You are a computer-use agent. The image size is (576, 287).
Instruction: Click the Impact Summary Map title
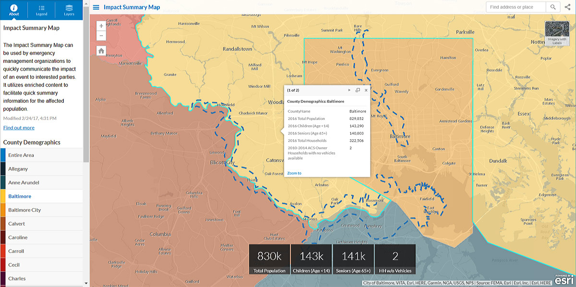pyautogui.click(x=132, y=7)
